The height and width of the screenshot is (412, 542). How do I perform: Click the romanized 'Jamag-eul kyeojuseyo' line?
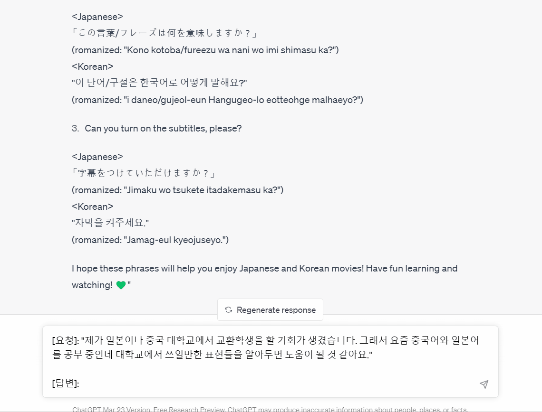tap(150, 240)
